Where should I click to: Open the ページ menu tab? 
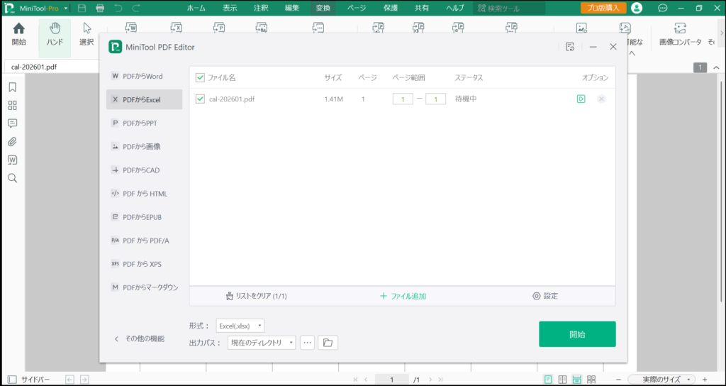tap(357, 8)
